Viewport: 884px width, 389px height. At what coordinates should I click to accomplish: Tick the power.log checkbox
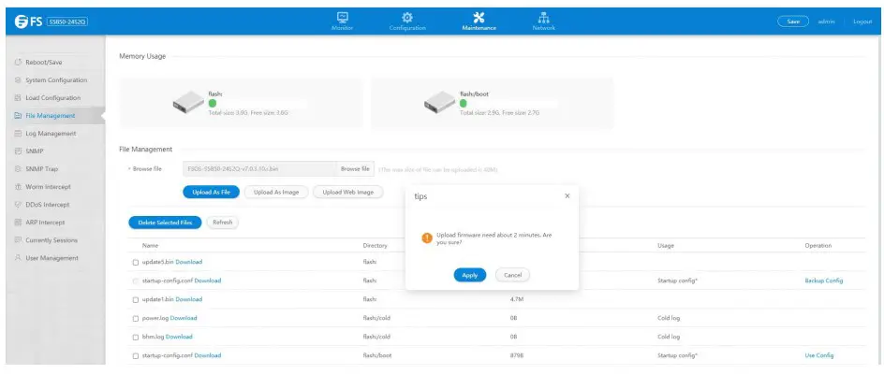135,319
